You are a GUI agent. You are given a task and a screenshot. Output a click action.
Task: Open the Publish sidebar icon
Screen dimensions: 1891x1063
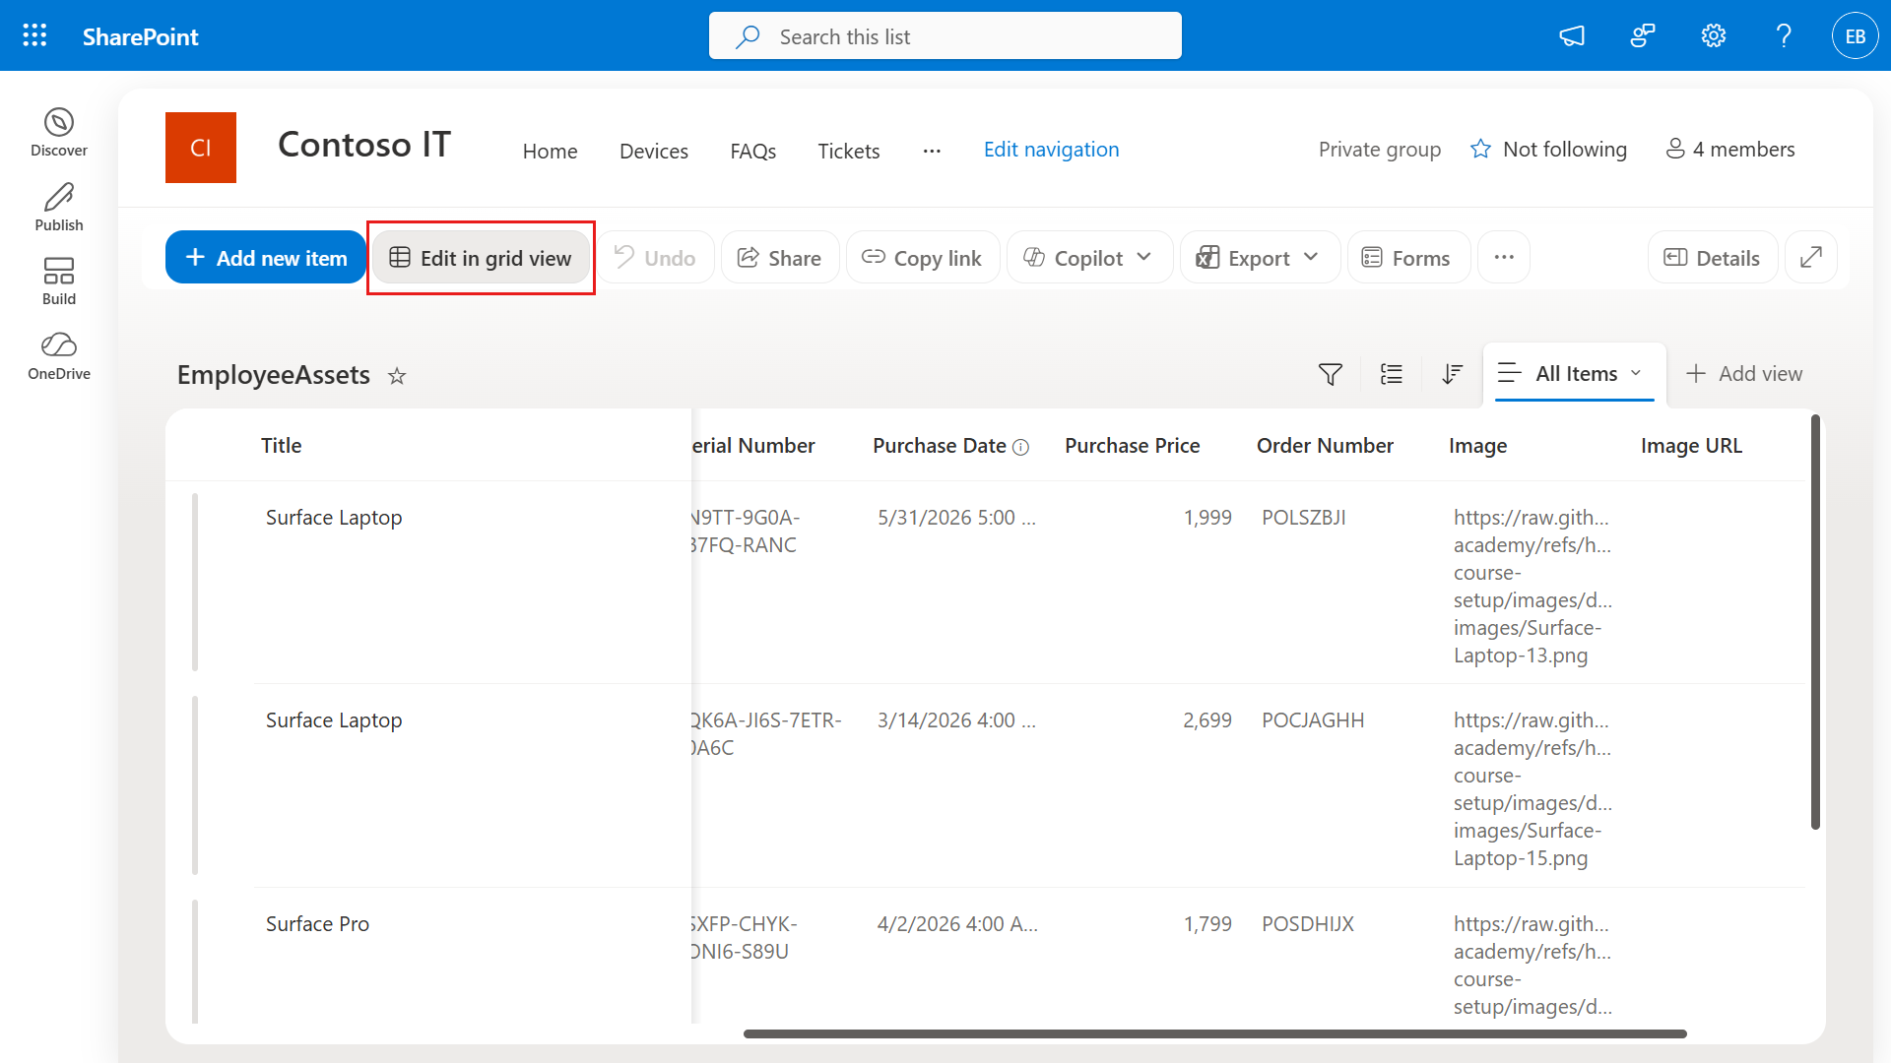tap(59, 208)
